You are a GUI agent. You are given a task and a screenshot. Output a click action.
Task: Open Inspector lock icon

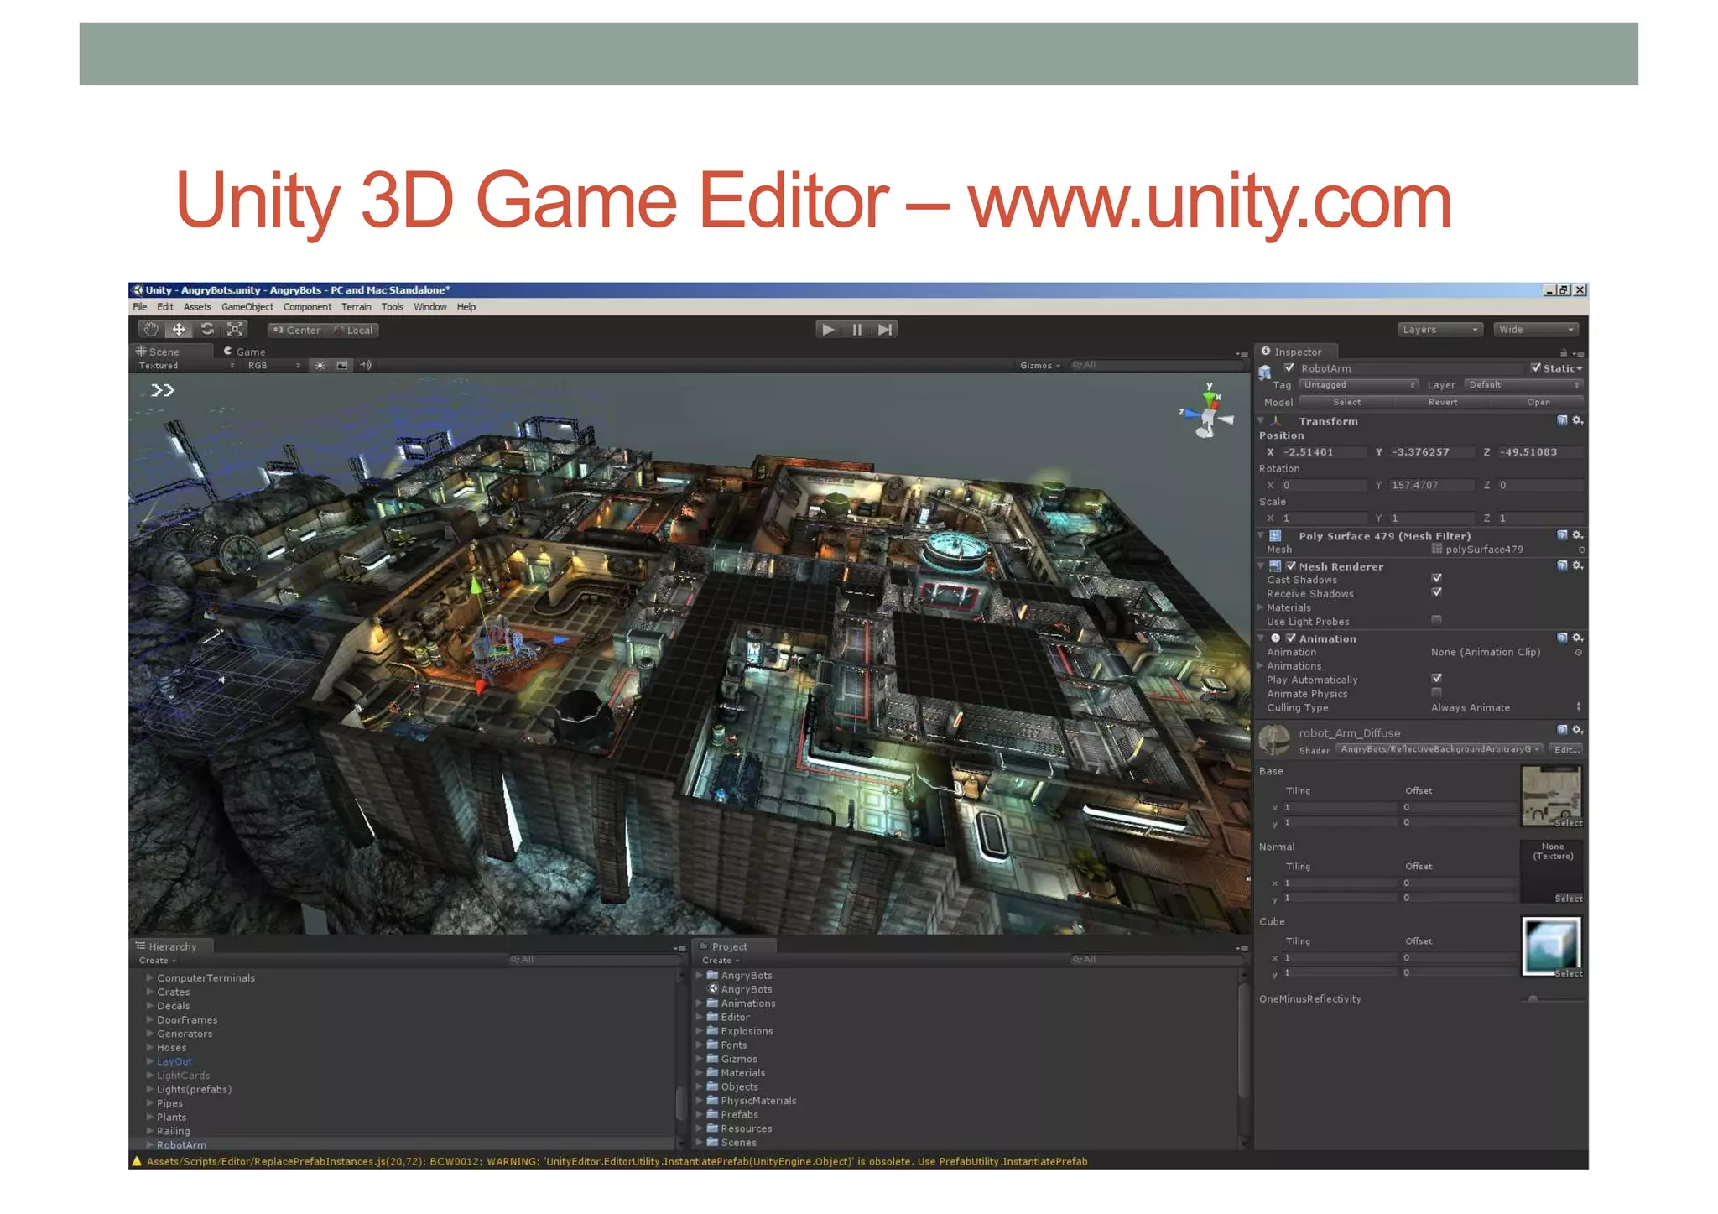(1564, 353)
